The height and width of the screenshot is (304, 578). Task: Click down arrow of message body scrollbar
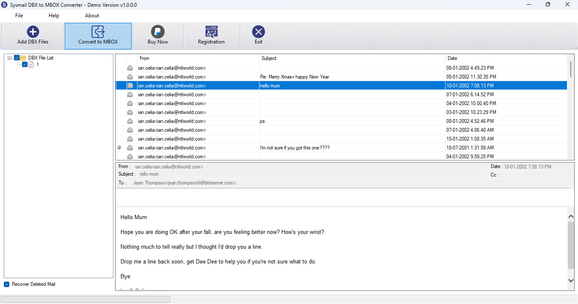(571, 280)
